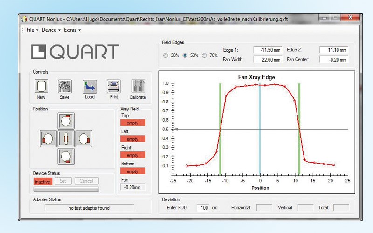Screen dimensions: 373x233
Task: Click the Calibrate tools icon
Action: point(138,86)
